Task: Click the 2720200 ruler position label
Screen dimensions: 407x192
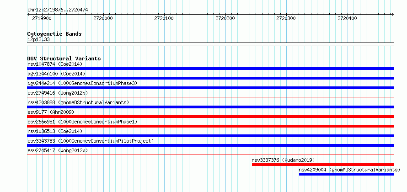Action: tap(225, 19)
